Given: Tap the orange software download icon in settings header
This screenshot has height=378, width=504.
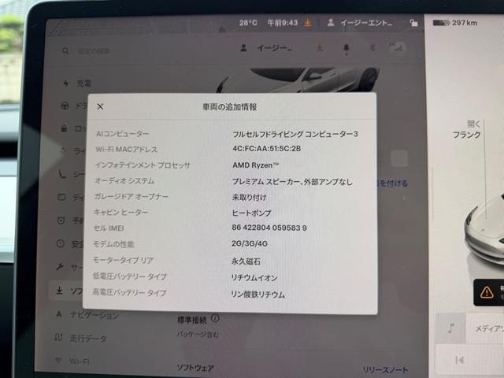Looking at the screenshot, I should [319, 48].
